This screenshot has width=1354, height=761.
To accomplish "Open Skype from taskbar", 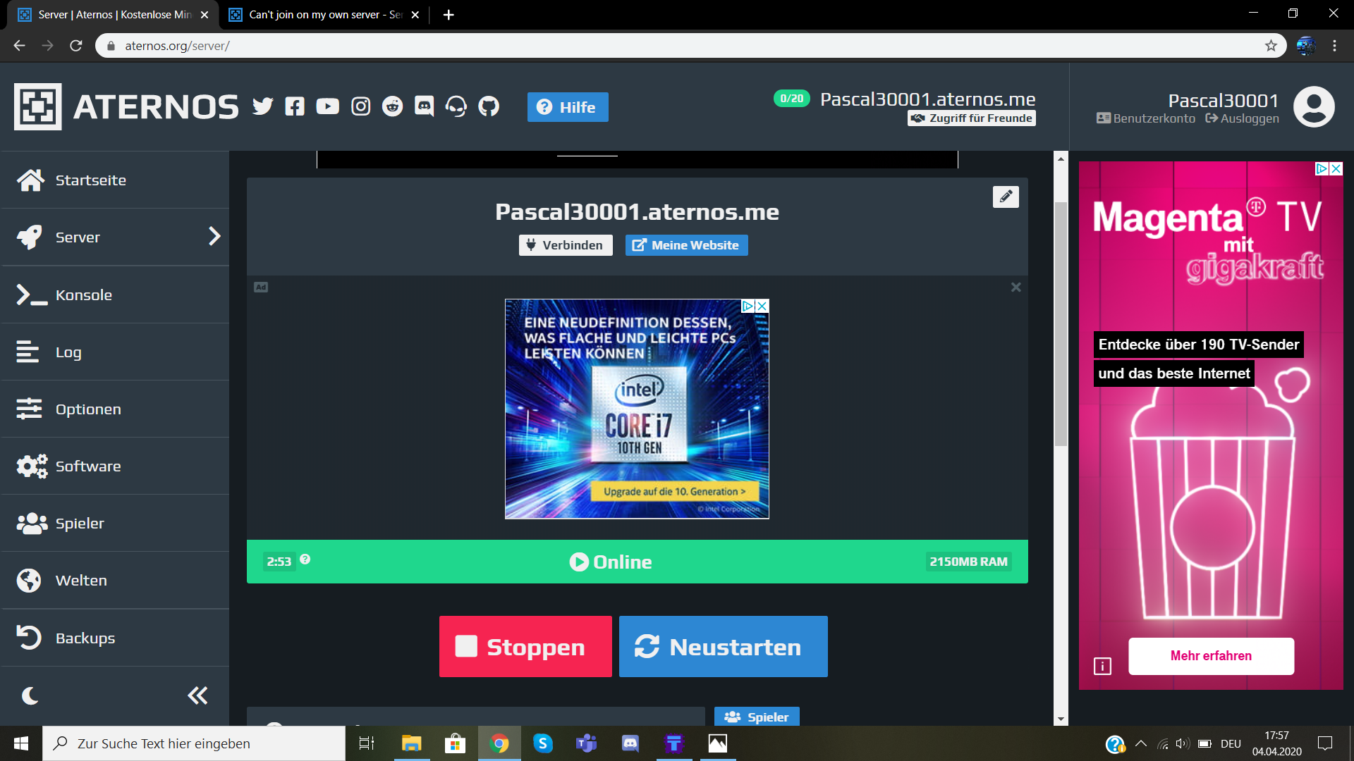I will (542, 743).
